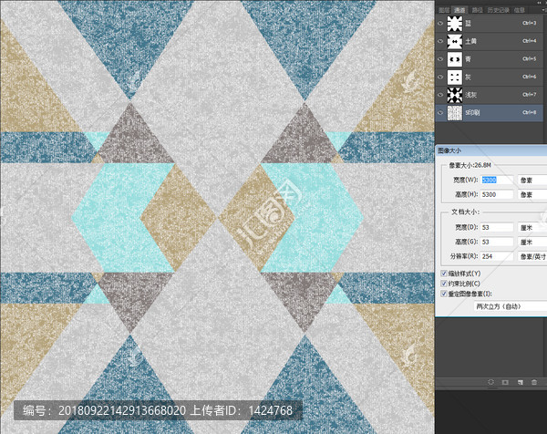Save selection as channel icon
547x434 pixels.
(505, 382)
